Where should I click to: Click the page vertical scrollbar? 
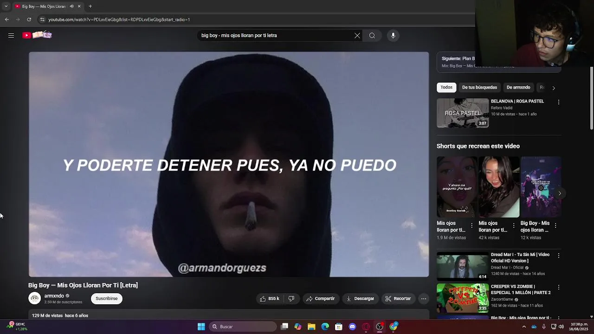[592, 98]
